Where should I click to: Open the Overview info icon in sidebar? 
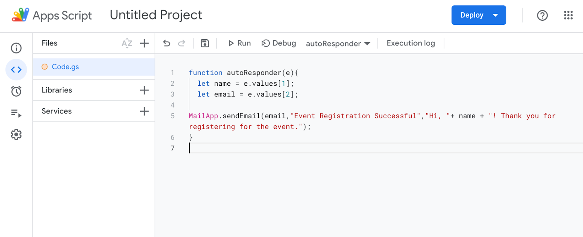point(16,48)
